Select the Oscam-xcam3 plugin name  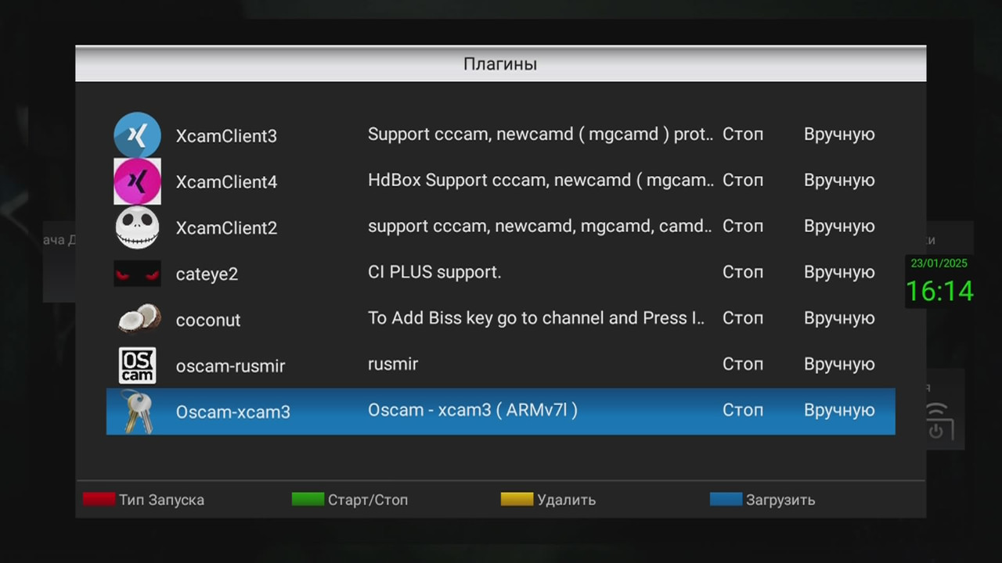click(x=232, y=412)
